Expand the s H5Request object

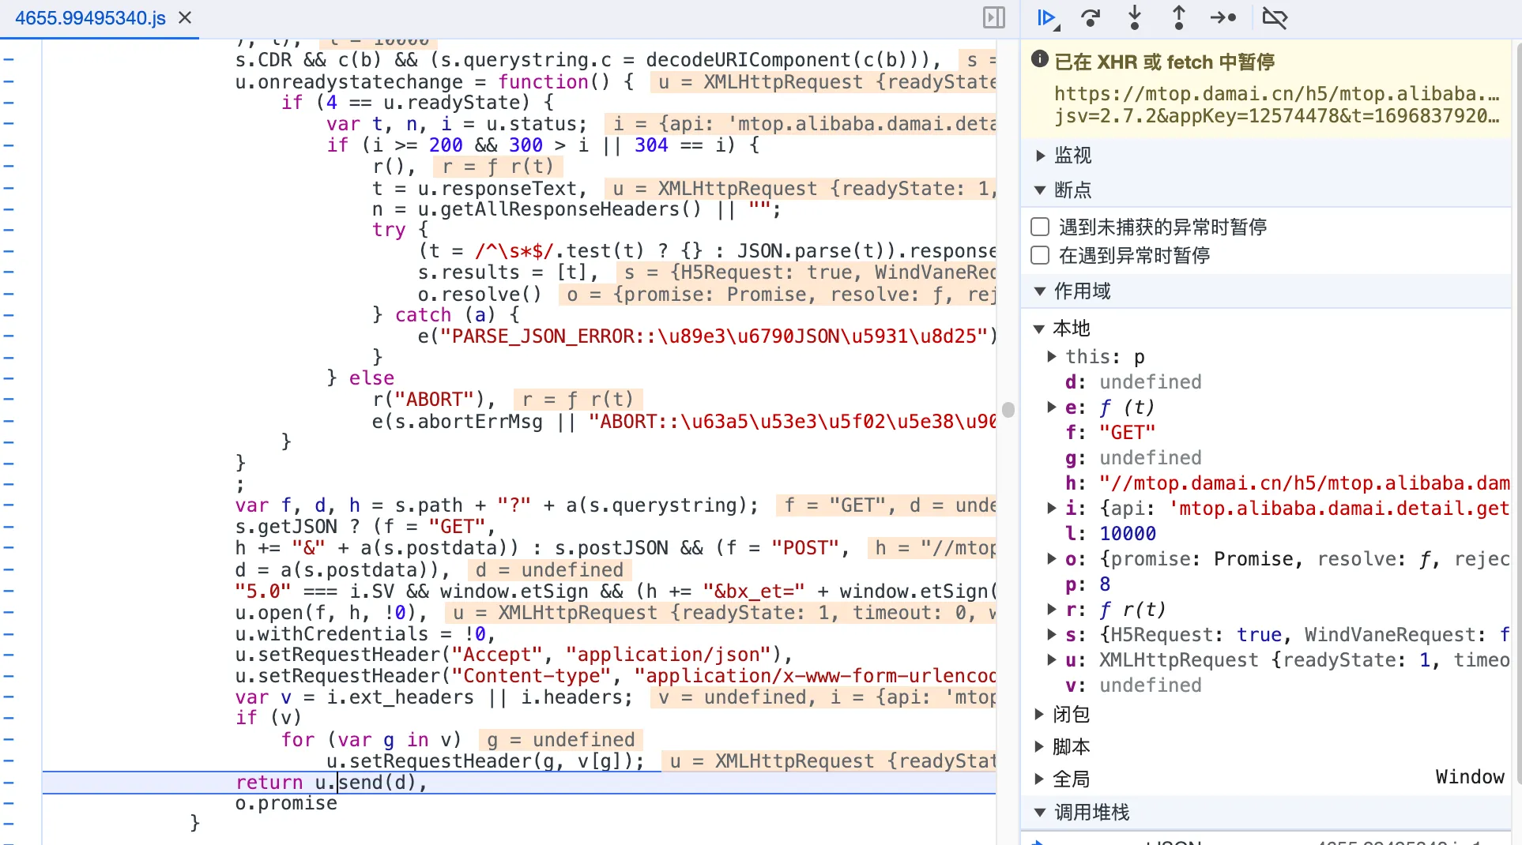click(1052, 635)
